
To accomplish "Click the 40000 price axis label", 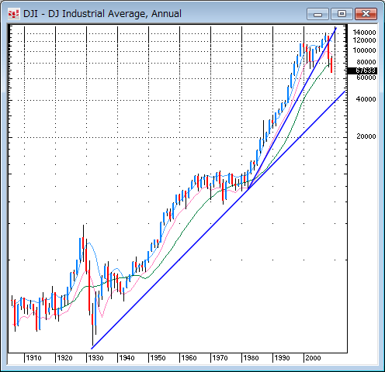I will [x=366, y=99].
